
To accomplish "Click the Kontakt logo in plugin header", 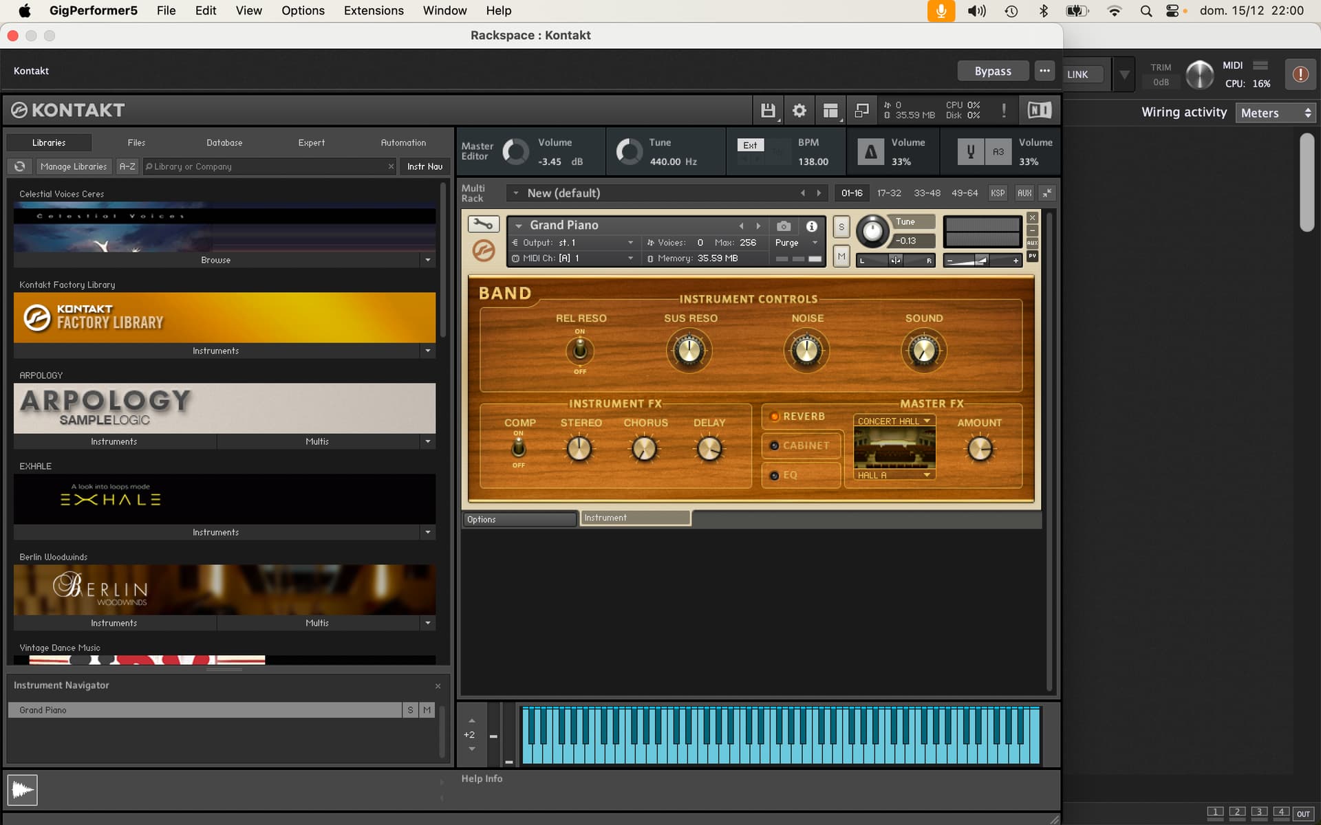I will (67, 110).
